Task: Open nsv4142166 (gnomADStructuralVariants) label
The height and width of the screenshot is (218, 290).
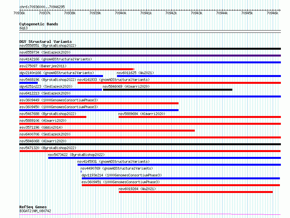Action: tap(56, 59)
